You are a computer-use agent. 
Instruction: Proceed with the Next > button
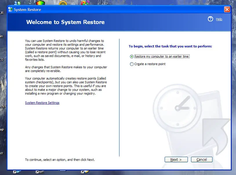(x=176, y=160)
